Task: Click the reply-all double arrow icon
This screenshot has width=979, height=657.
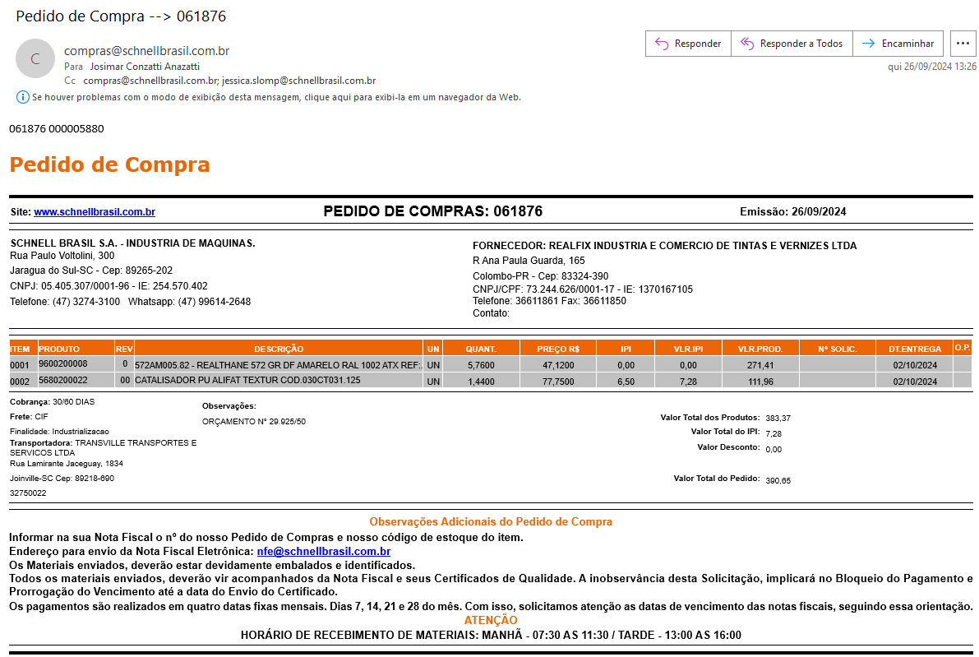Action: coord(746,44)
